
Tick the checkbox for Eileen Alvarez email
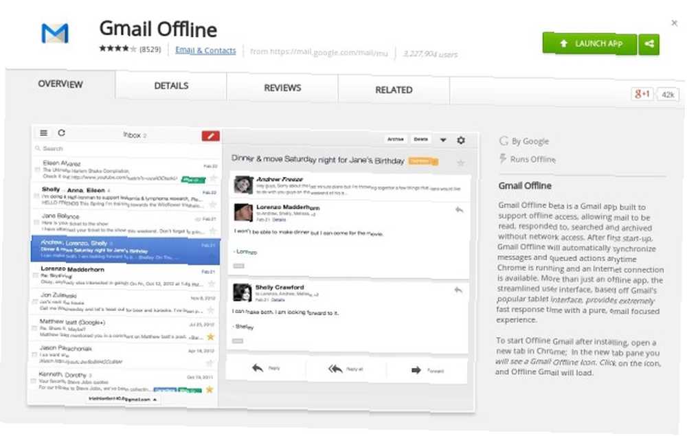pos(37,170)
